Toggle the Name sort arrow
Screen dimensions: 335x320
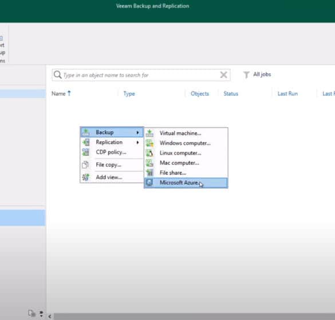coord(69,93)
